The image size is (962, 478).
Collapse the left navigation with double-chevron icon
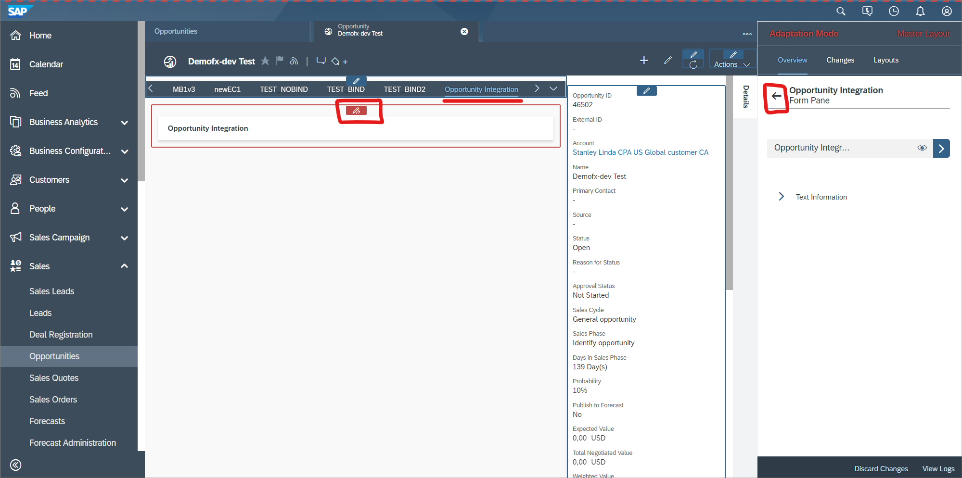coord(15,465)
